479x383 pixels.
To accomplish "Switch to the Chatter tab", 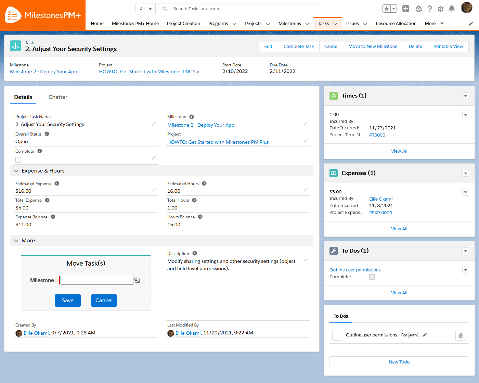I will tap(57, 97).
